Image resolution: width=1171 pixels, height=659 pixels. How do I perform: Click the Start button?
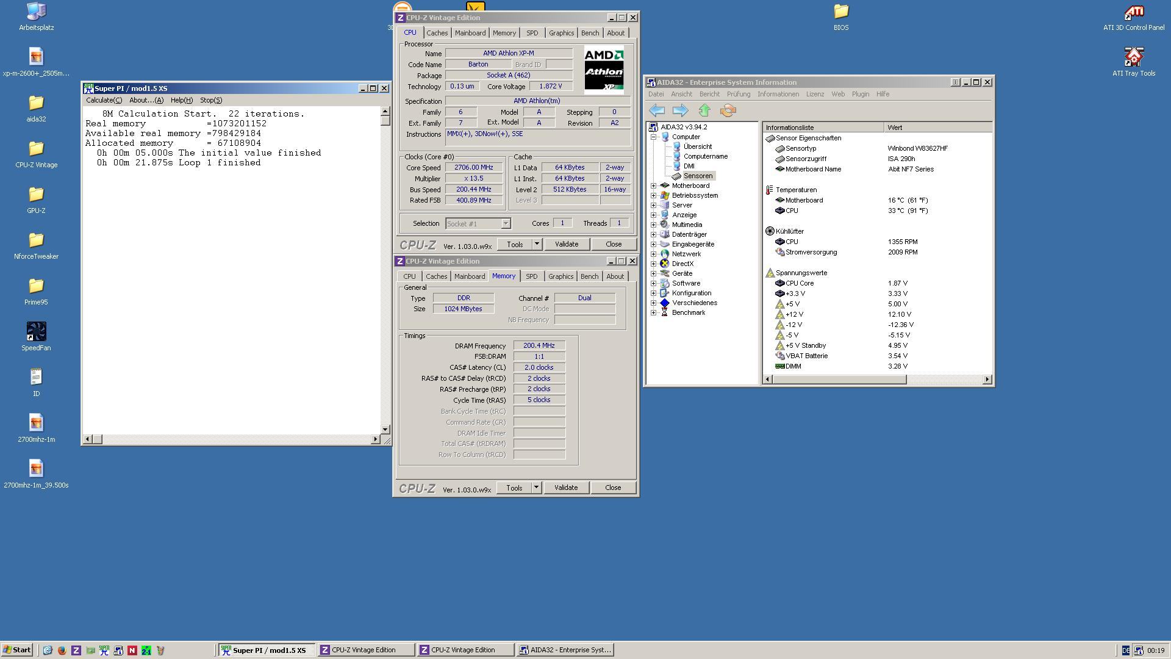pos(16,650)
